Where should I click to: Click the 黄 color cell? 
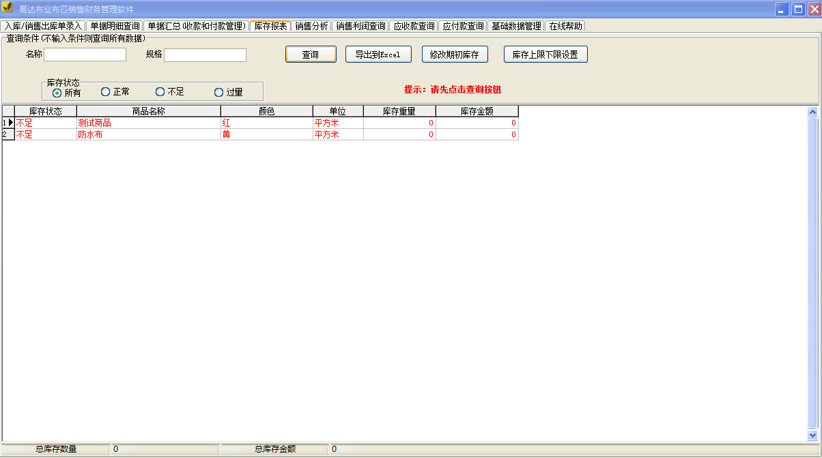267,135
